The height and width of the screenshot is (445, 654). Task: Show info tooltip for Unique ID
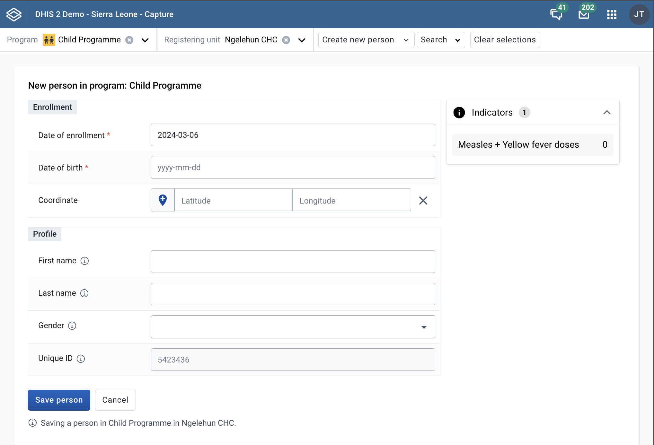[81, 359]
